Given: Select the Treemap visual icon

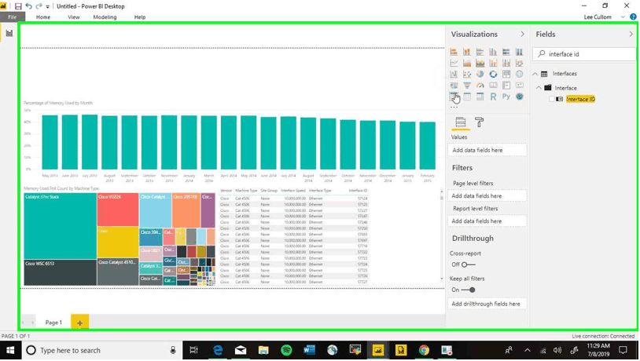Looking at the screenshot, I should [x=506, y=74].
